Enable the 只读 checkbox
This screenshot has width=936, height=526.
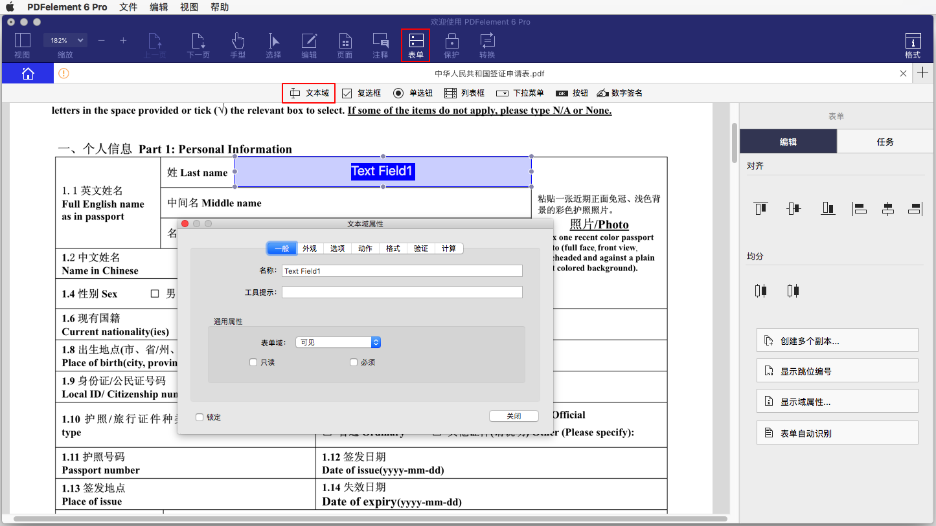pyautogui.click(x=253, y=362)
